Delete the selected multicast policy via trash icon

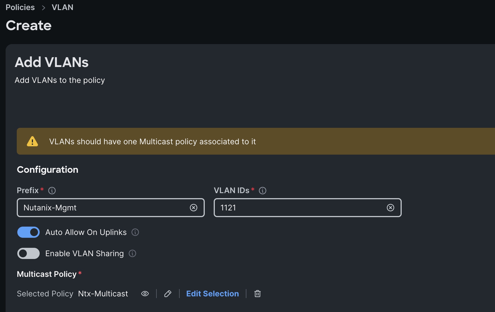(257, 294)
